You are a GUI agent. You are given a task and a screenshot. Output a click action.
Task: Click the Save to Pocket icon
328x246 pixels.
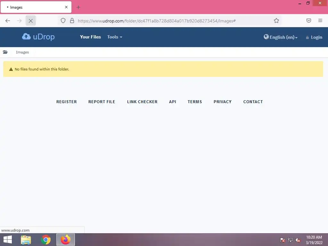coord(309,20)
